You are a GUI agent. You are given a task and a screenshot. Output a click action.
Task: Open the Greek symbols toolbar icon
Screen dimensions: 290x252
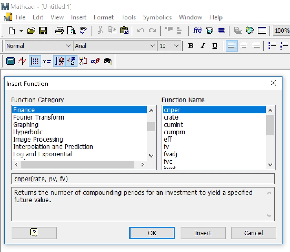[x=95, y=61]
